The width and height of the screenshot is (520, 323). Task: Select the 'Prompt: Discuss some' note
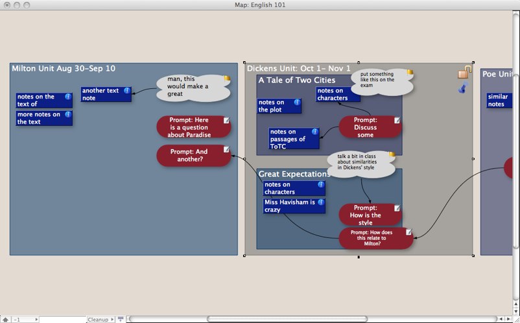click(370, 127)
